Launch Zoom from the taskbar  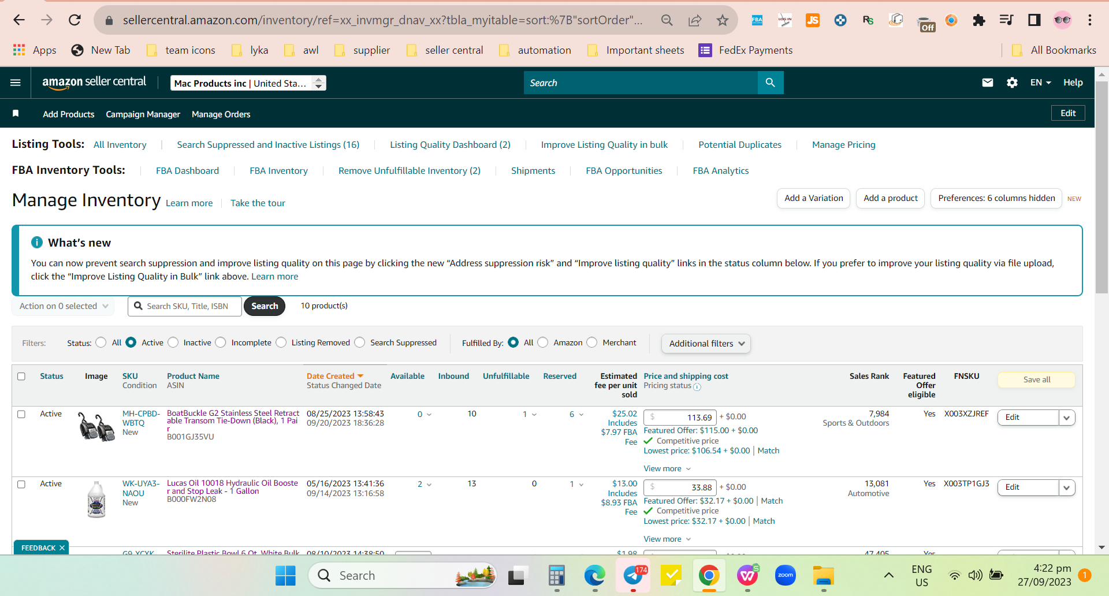(786, 575)
